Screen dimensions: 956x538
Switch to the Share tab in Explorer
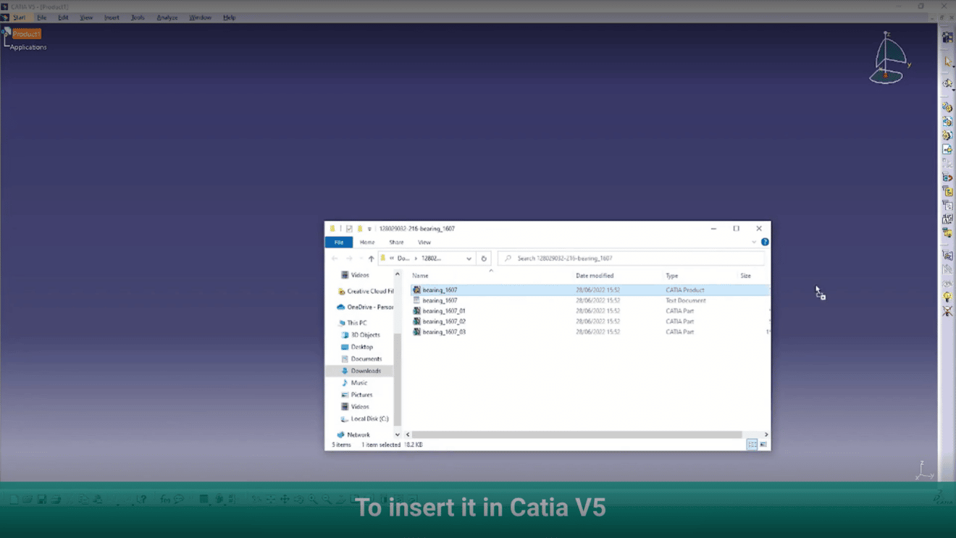(395, 242)
